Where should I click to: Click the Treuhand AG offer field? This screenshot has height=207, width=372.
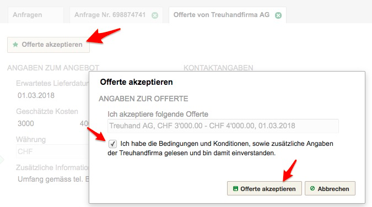223,126
